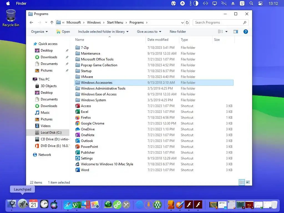Sort by the Type column header
The width and height of the screenshot is (284, 213).
pos(196,40)
